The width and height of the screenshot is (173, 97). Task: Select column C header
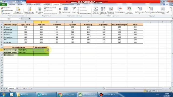point(41,22)
